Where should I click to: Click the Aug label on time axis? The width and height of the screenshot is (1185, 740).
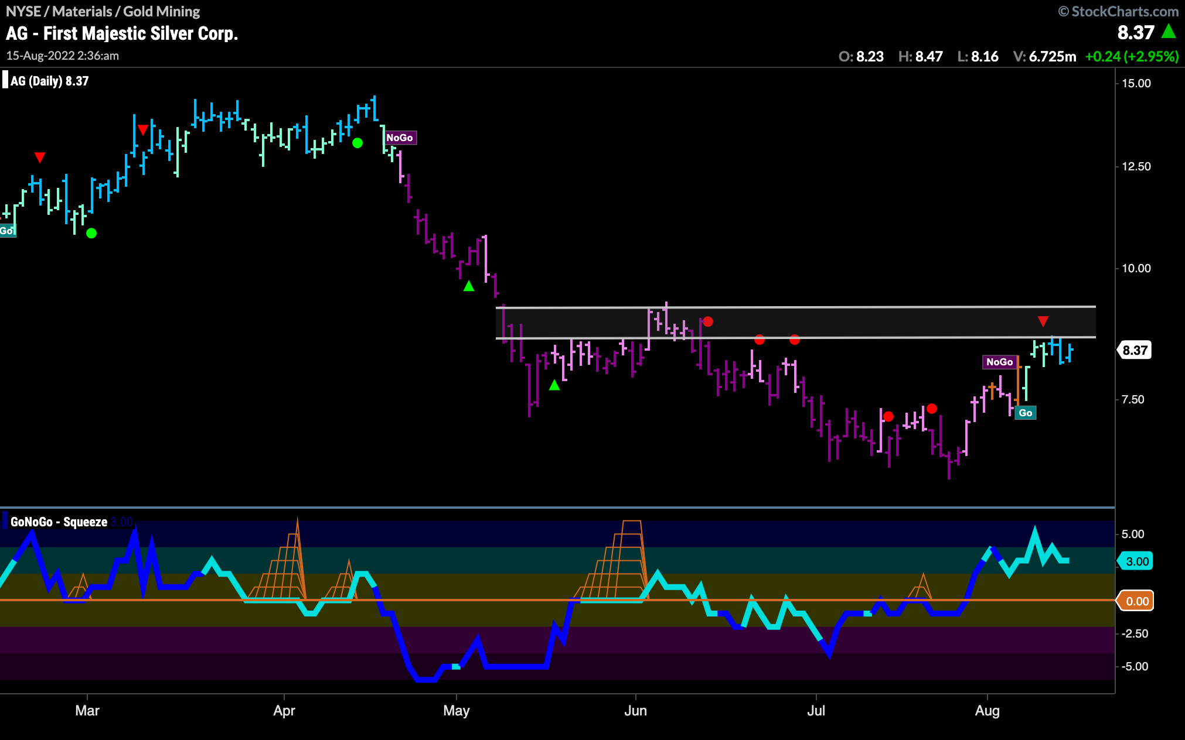[987, 711]
